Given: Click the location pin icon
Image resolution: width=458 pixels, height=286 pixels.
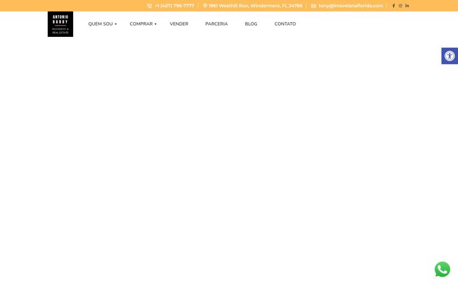Looking at the screenshot, I should pos(205,6).
